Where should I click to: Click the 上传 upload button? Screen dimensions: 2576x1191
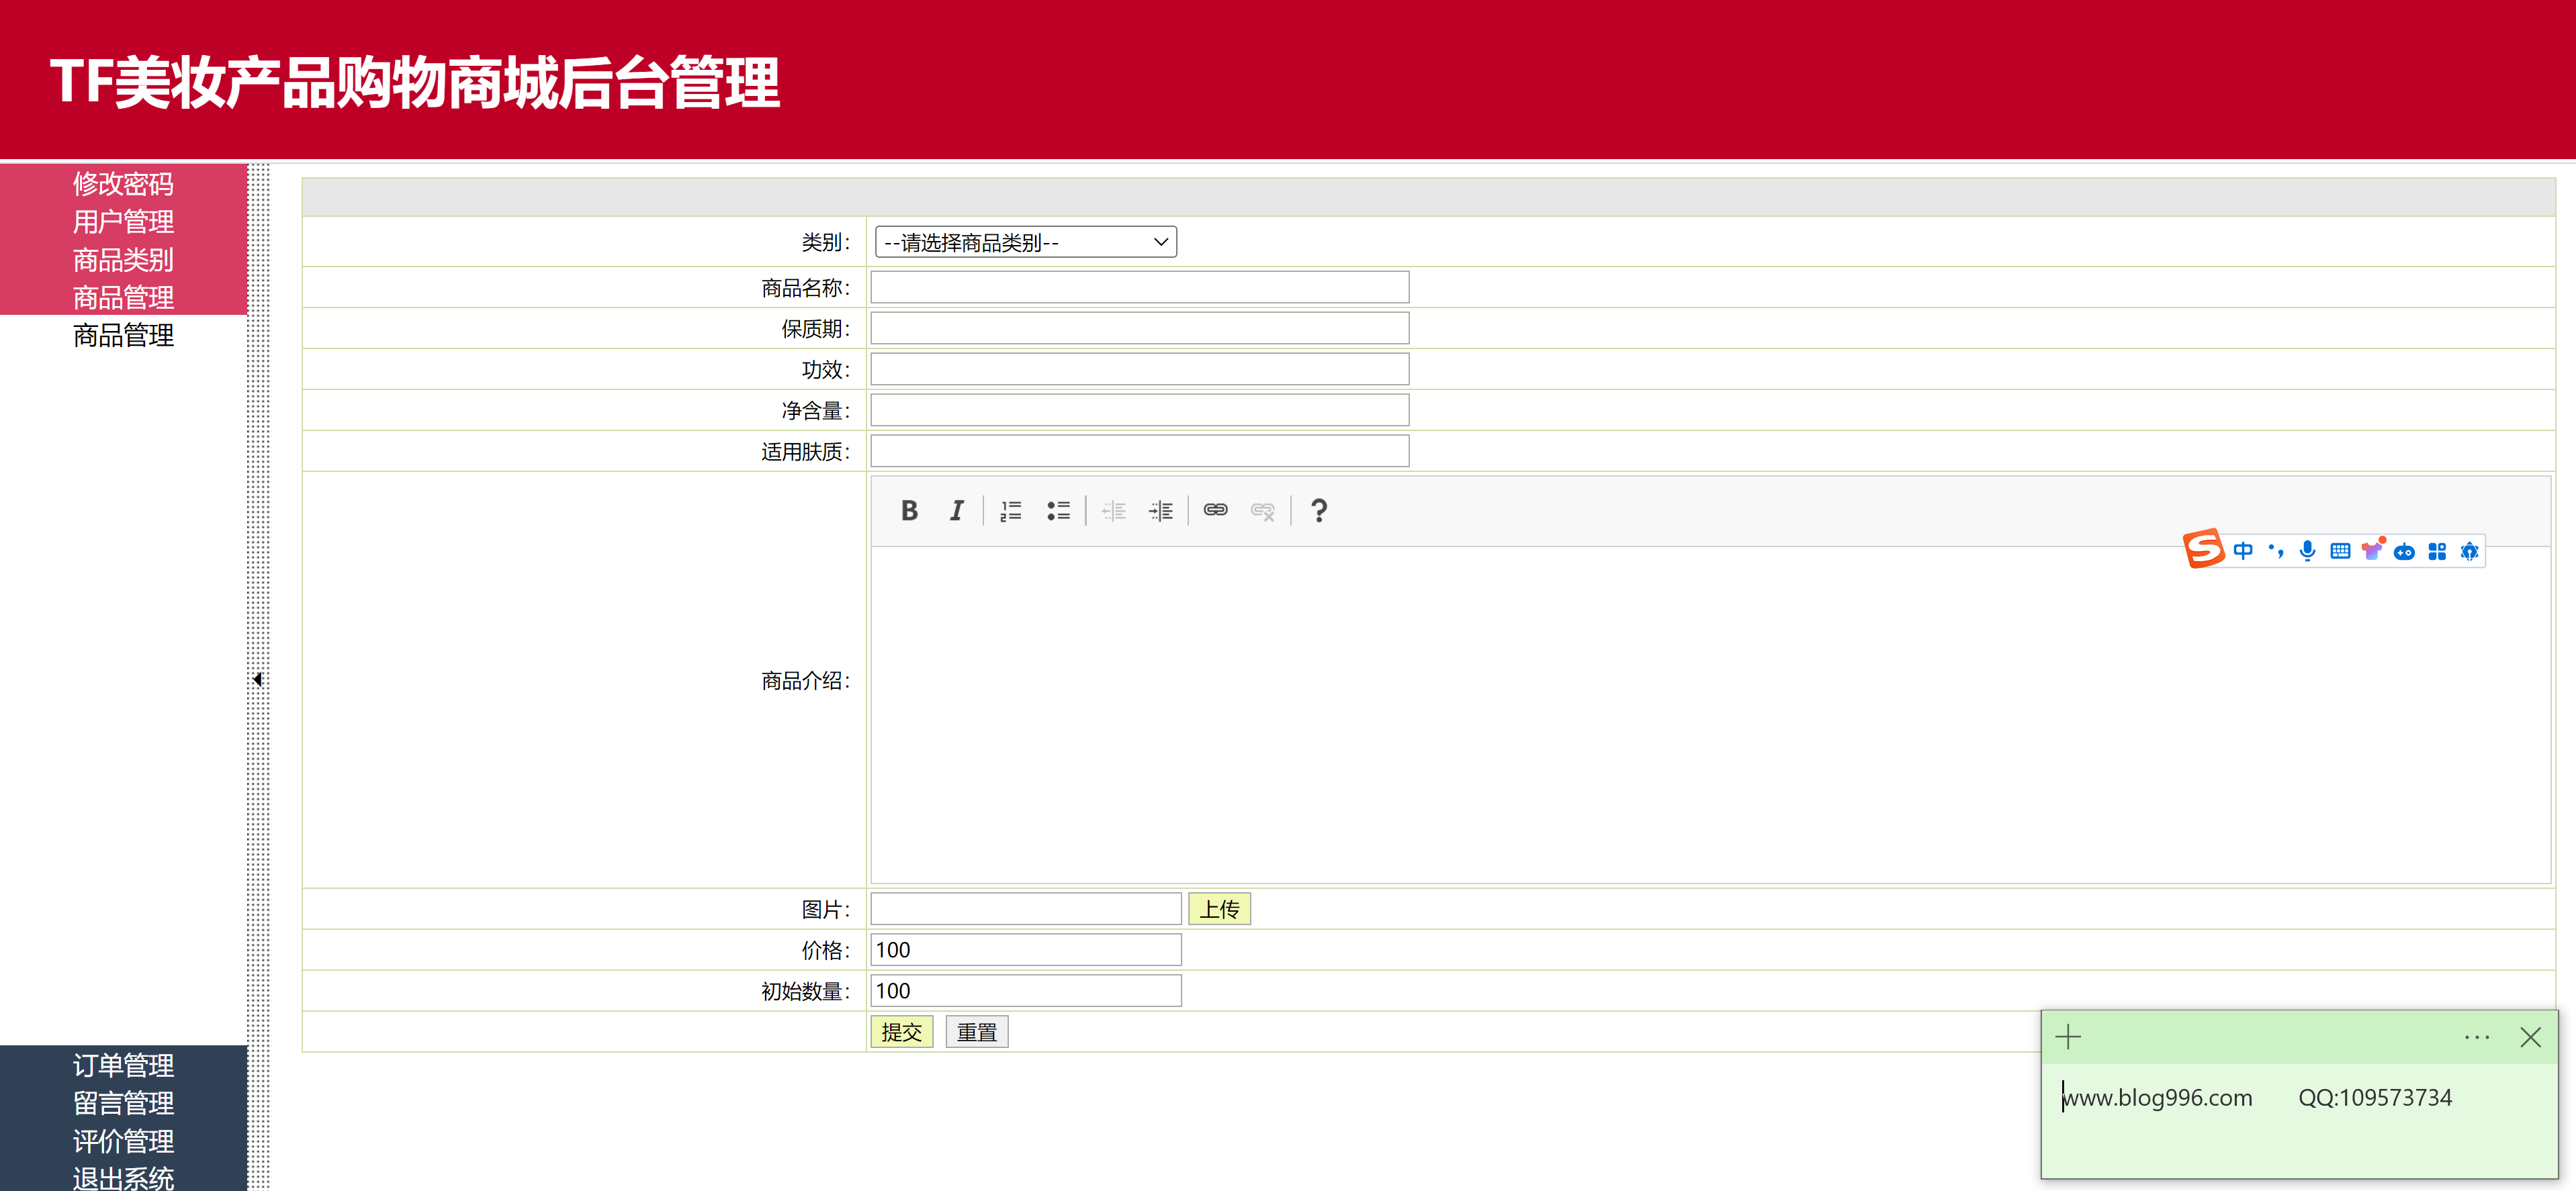(1219, 909)
